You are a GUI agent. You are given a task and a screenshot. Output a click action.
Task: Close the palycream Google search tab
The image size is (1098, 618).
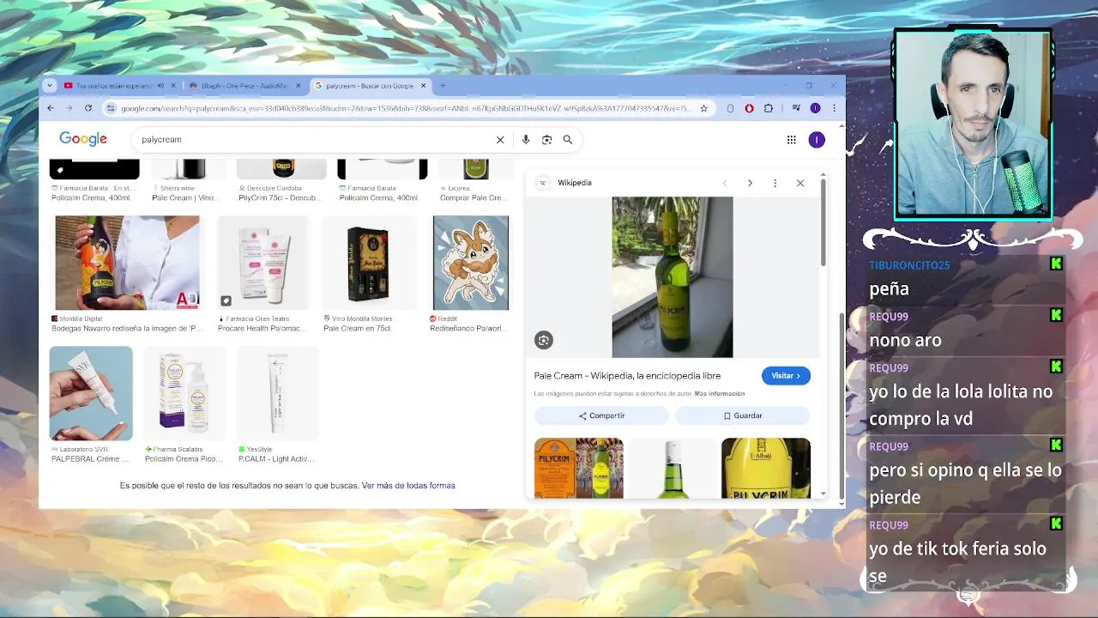[423, 86]
